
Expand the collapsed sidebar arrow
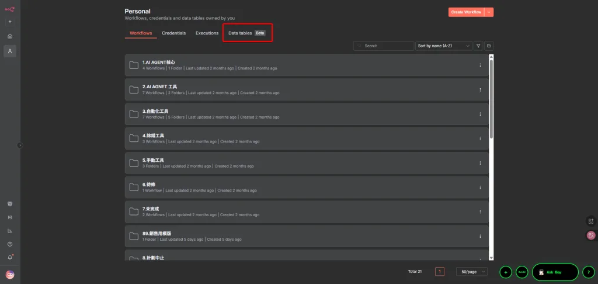click(20, 145)
